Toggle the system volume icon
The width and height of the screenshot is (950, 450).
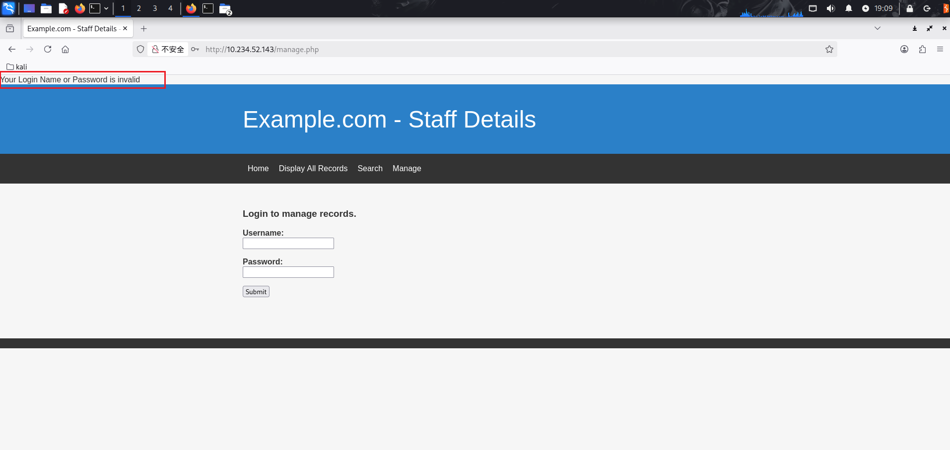pyautogui.click(x=830, y=8)
